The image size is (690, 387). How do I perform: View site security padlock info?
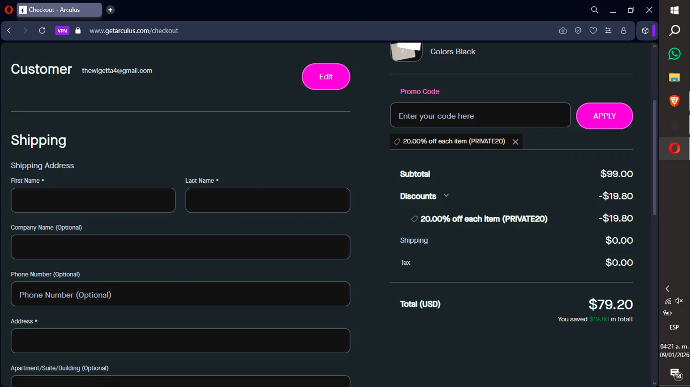78,31
